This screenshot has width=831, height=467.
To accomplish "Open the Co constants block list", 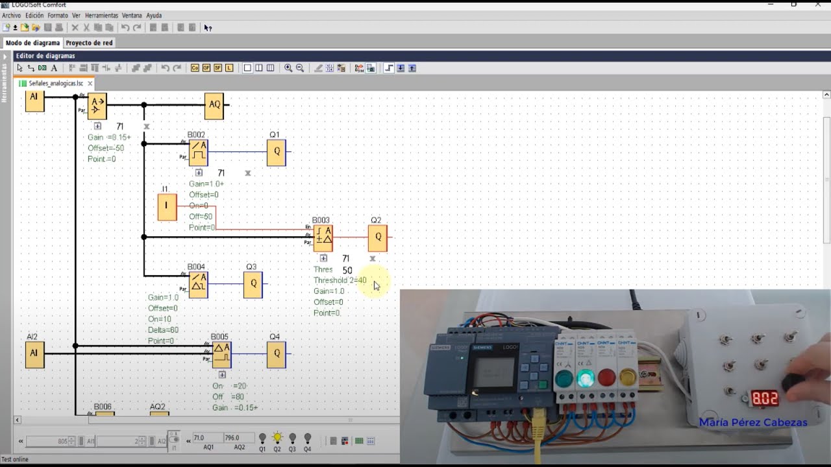I will (x=195, y=67).
